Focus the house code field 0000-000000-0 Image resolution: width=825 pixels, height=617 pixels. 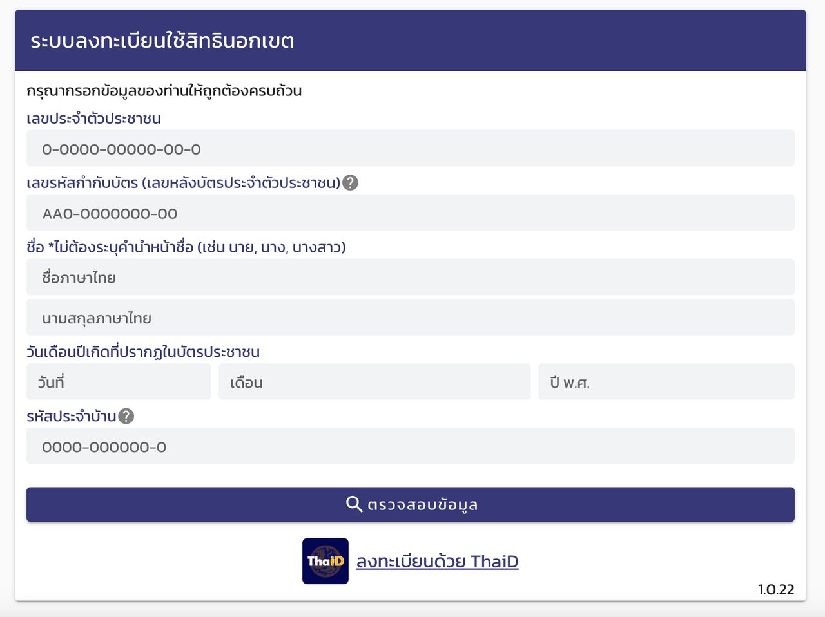410,446
